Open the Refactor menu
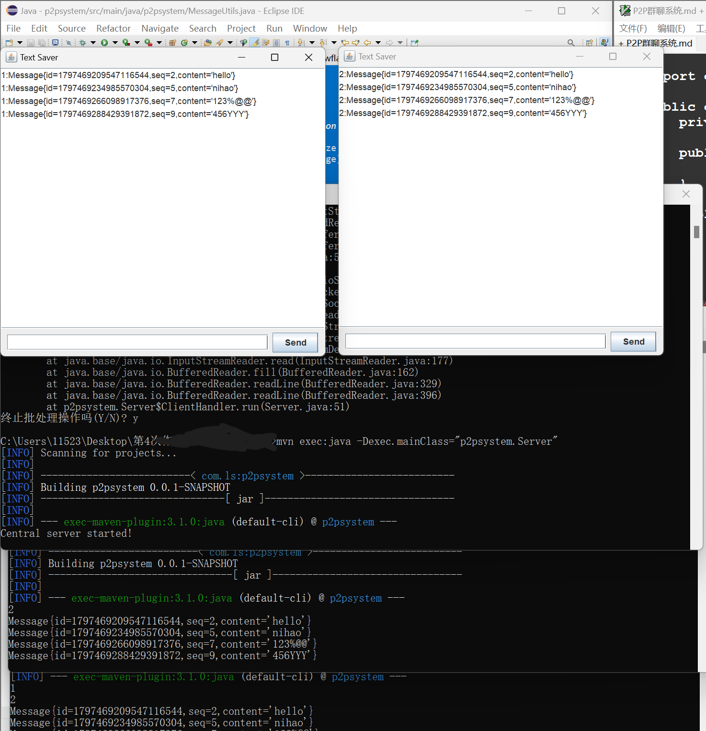Image resolution: width=706 pixels, height=731 pixels. (x=113, y=28)
